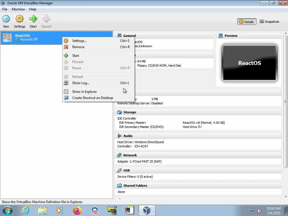Image resolution: width=288 pixels, height=216 pixels.
Task: Click the New virtual machine toolbar icon
Action: point(6,19)
